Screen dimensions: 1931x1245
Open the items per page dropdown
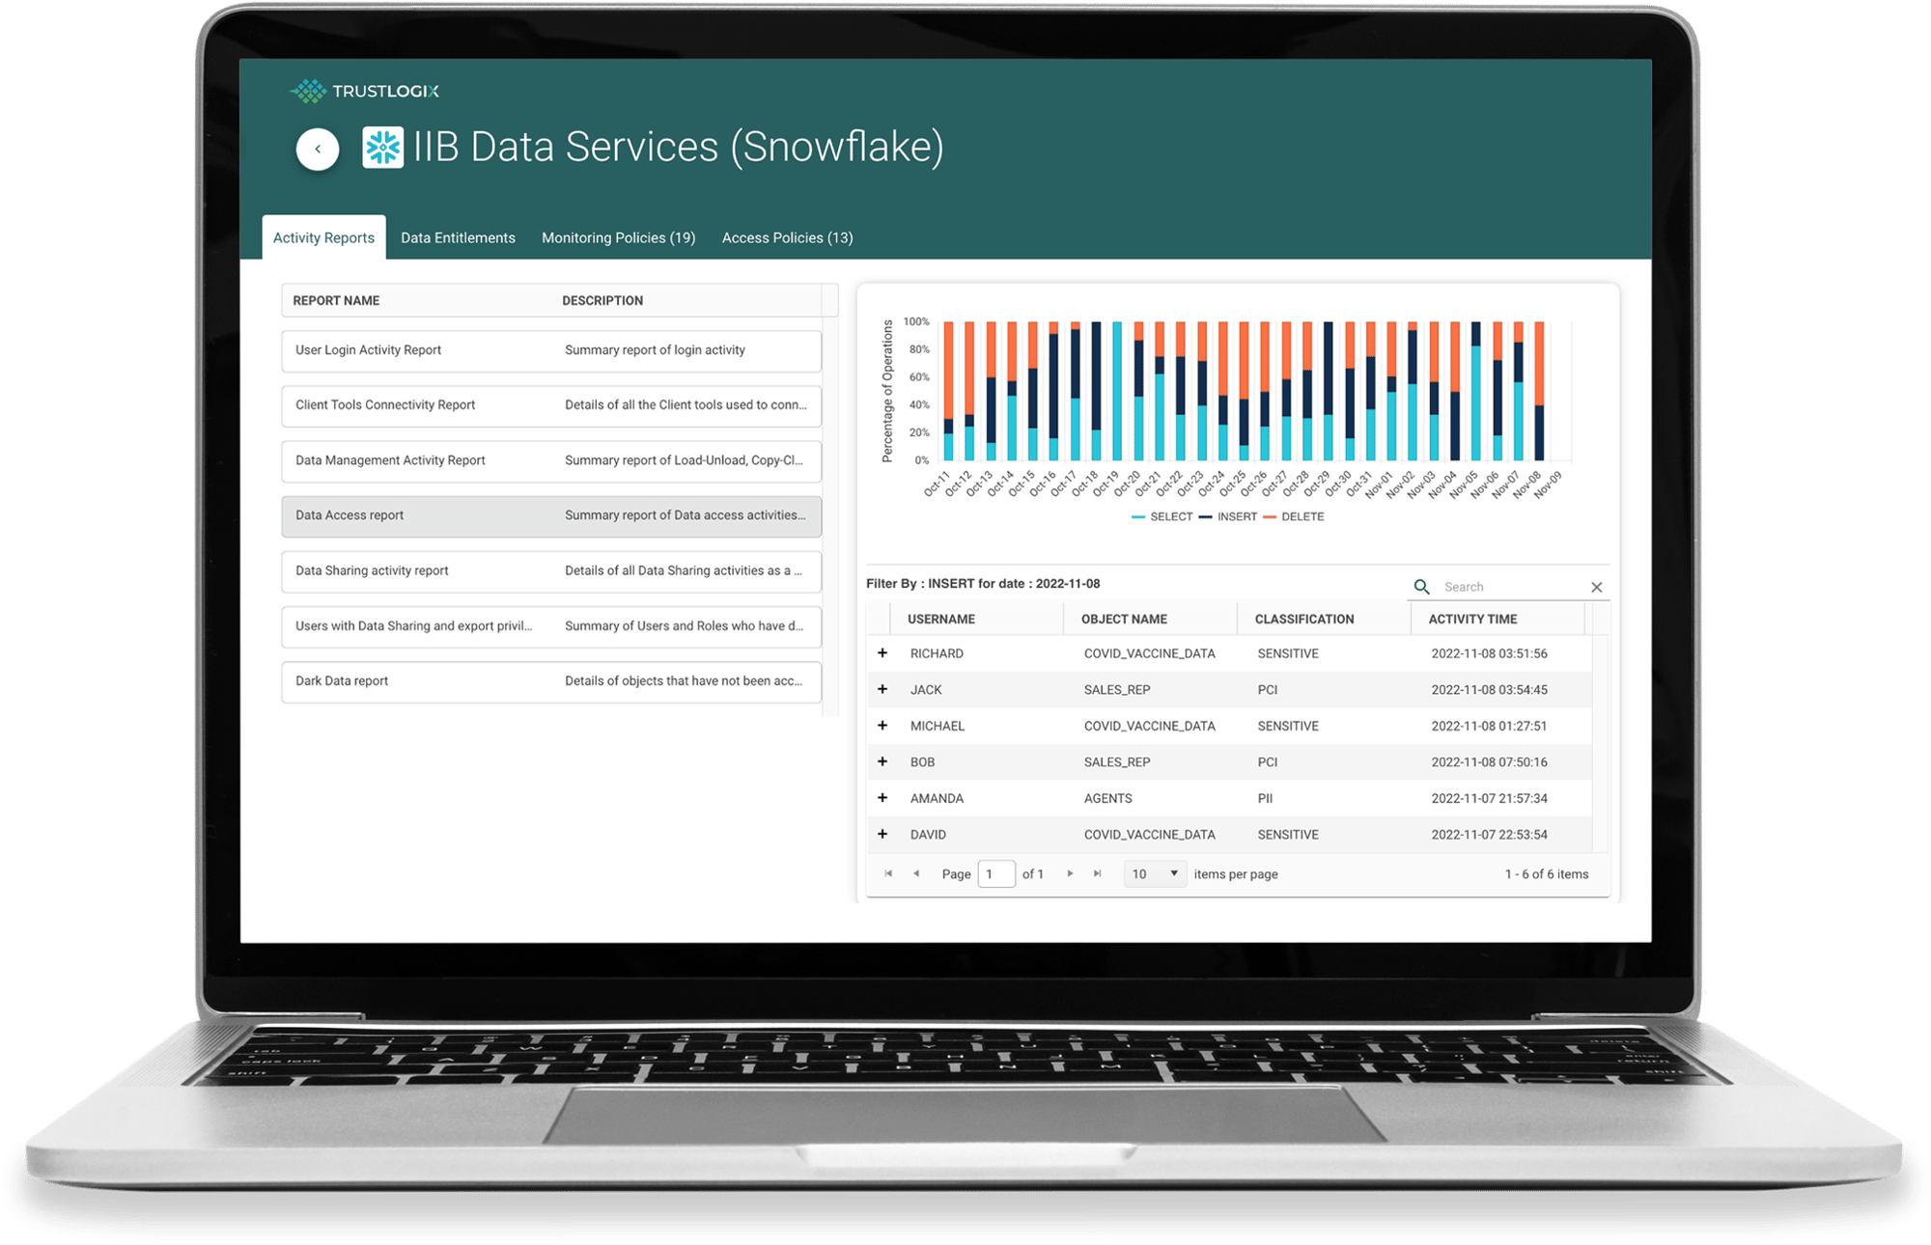tap(1155, 873)
